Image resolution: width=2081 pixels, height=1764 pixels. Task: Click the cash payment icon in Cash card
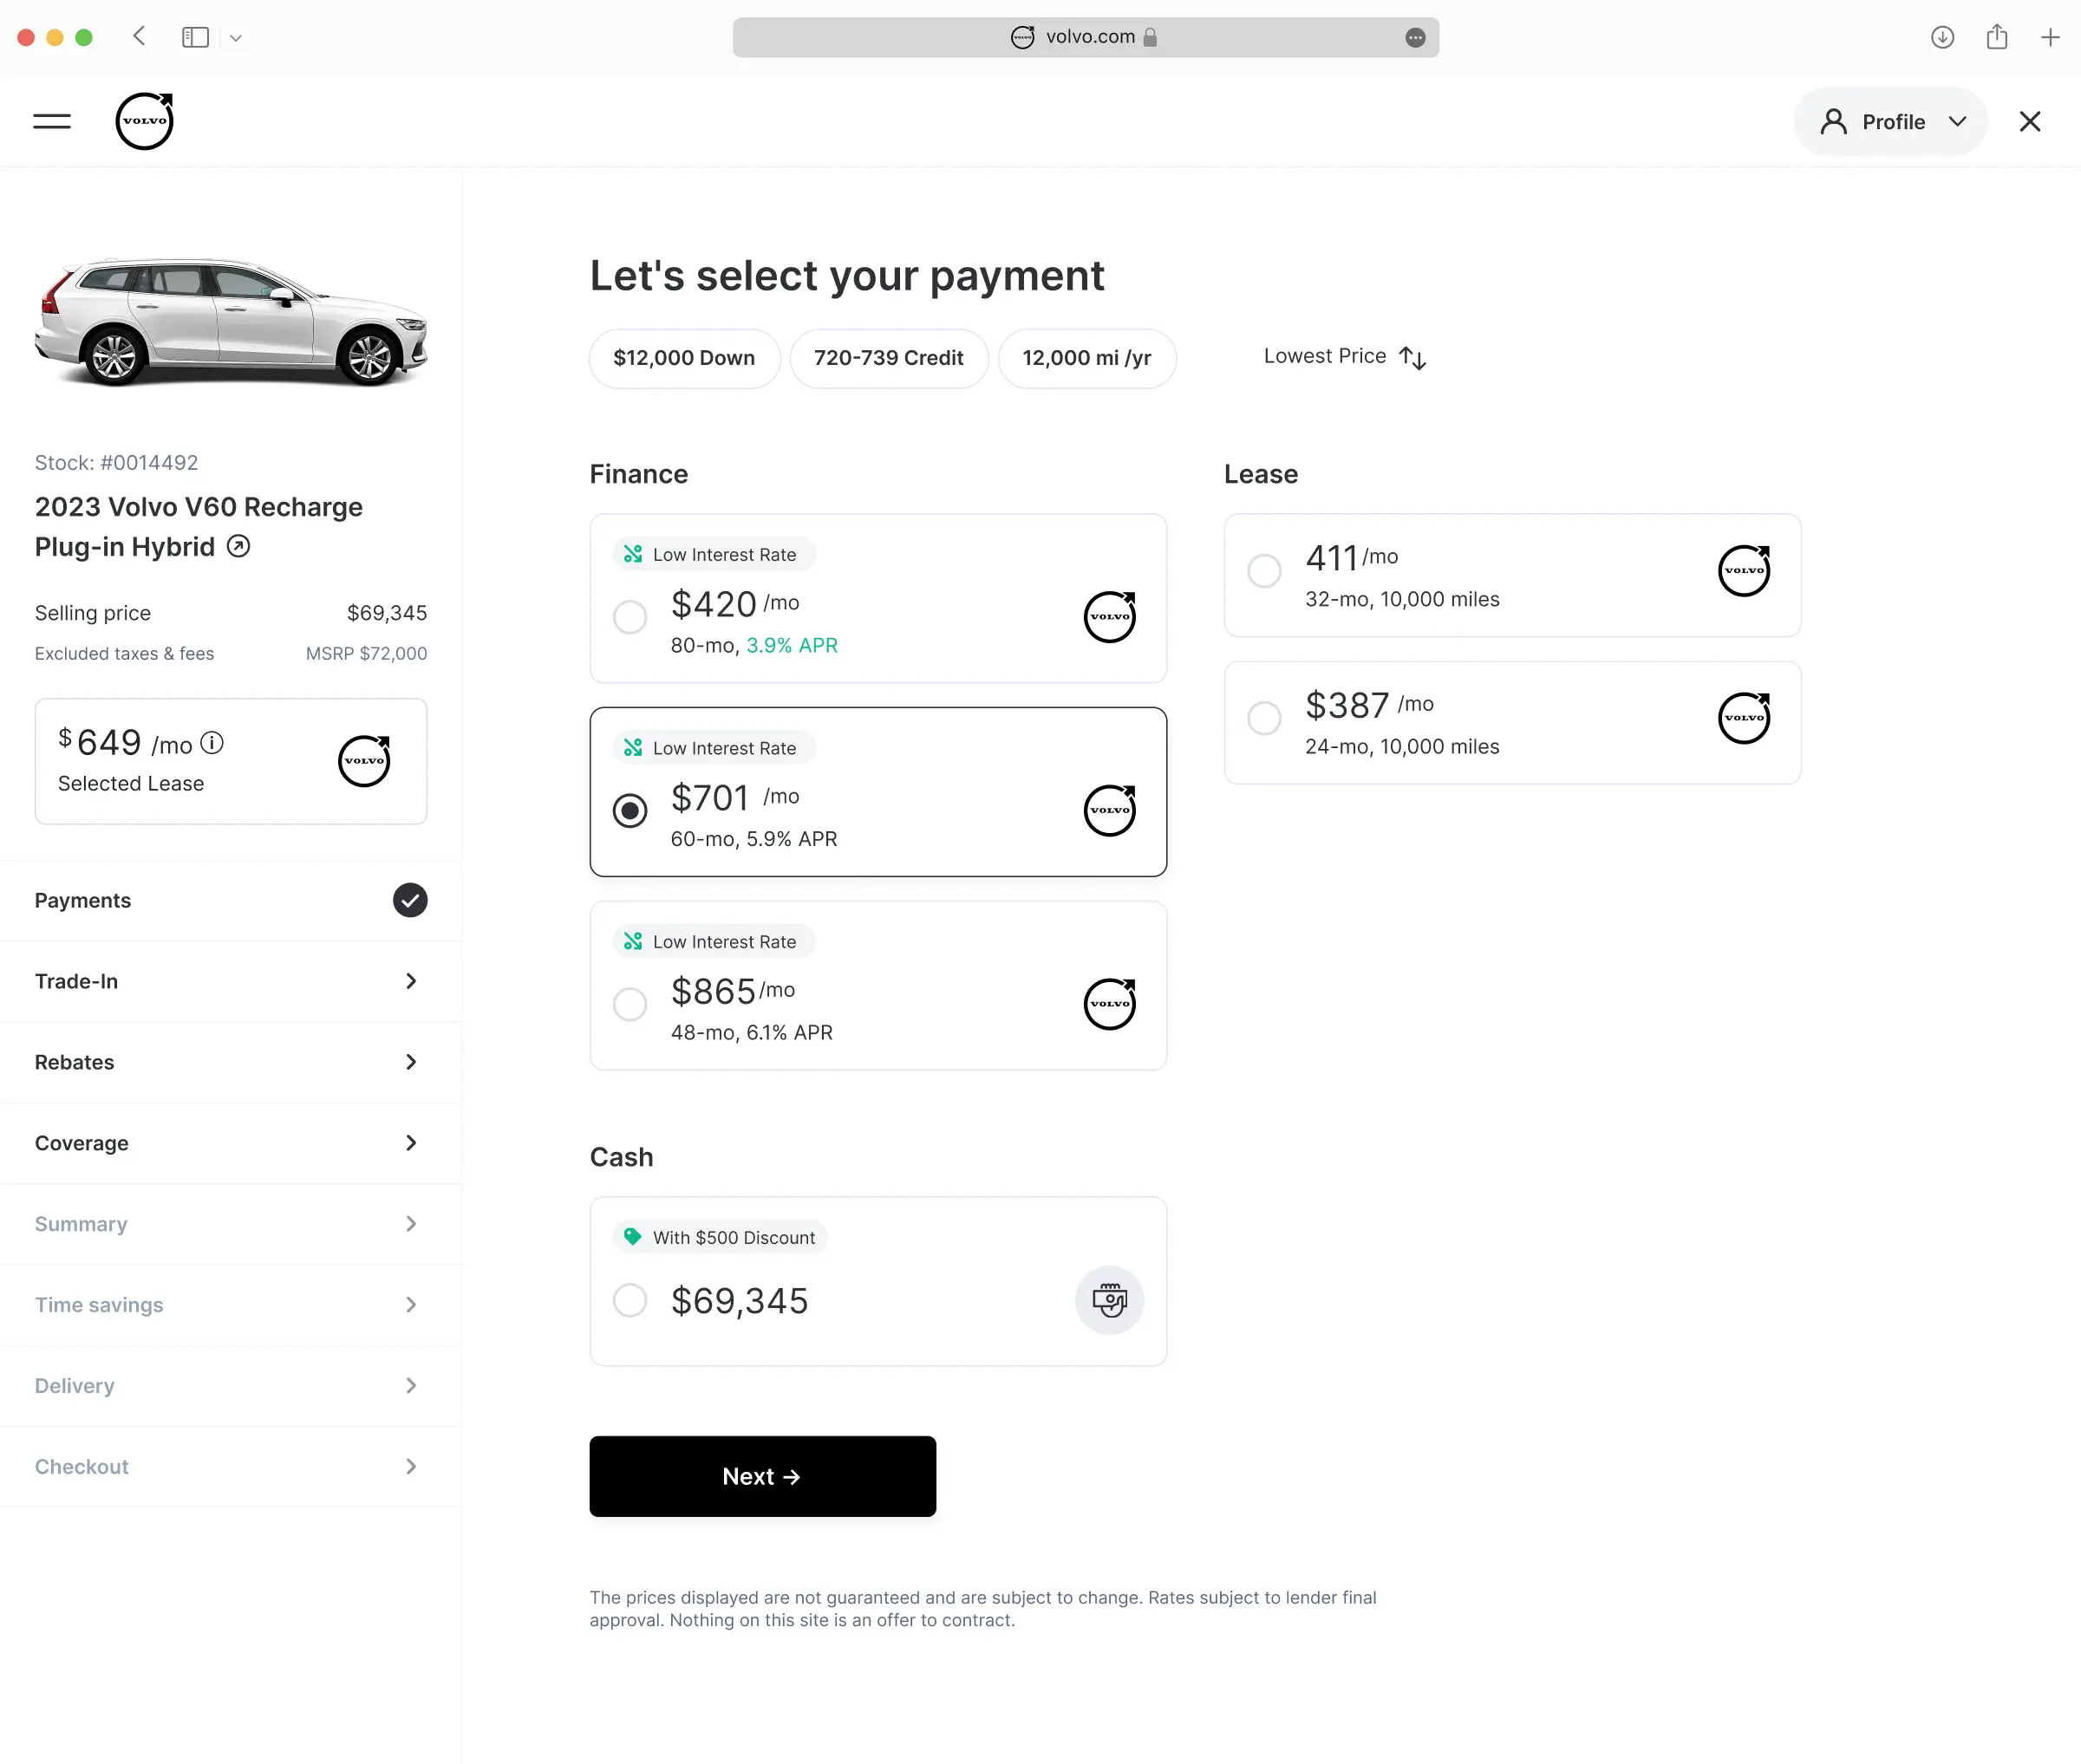pos(1108,1300)
